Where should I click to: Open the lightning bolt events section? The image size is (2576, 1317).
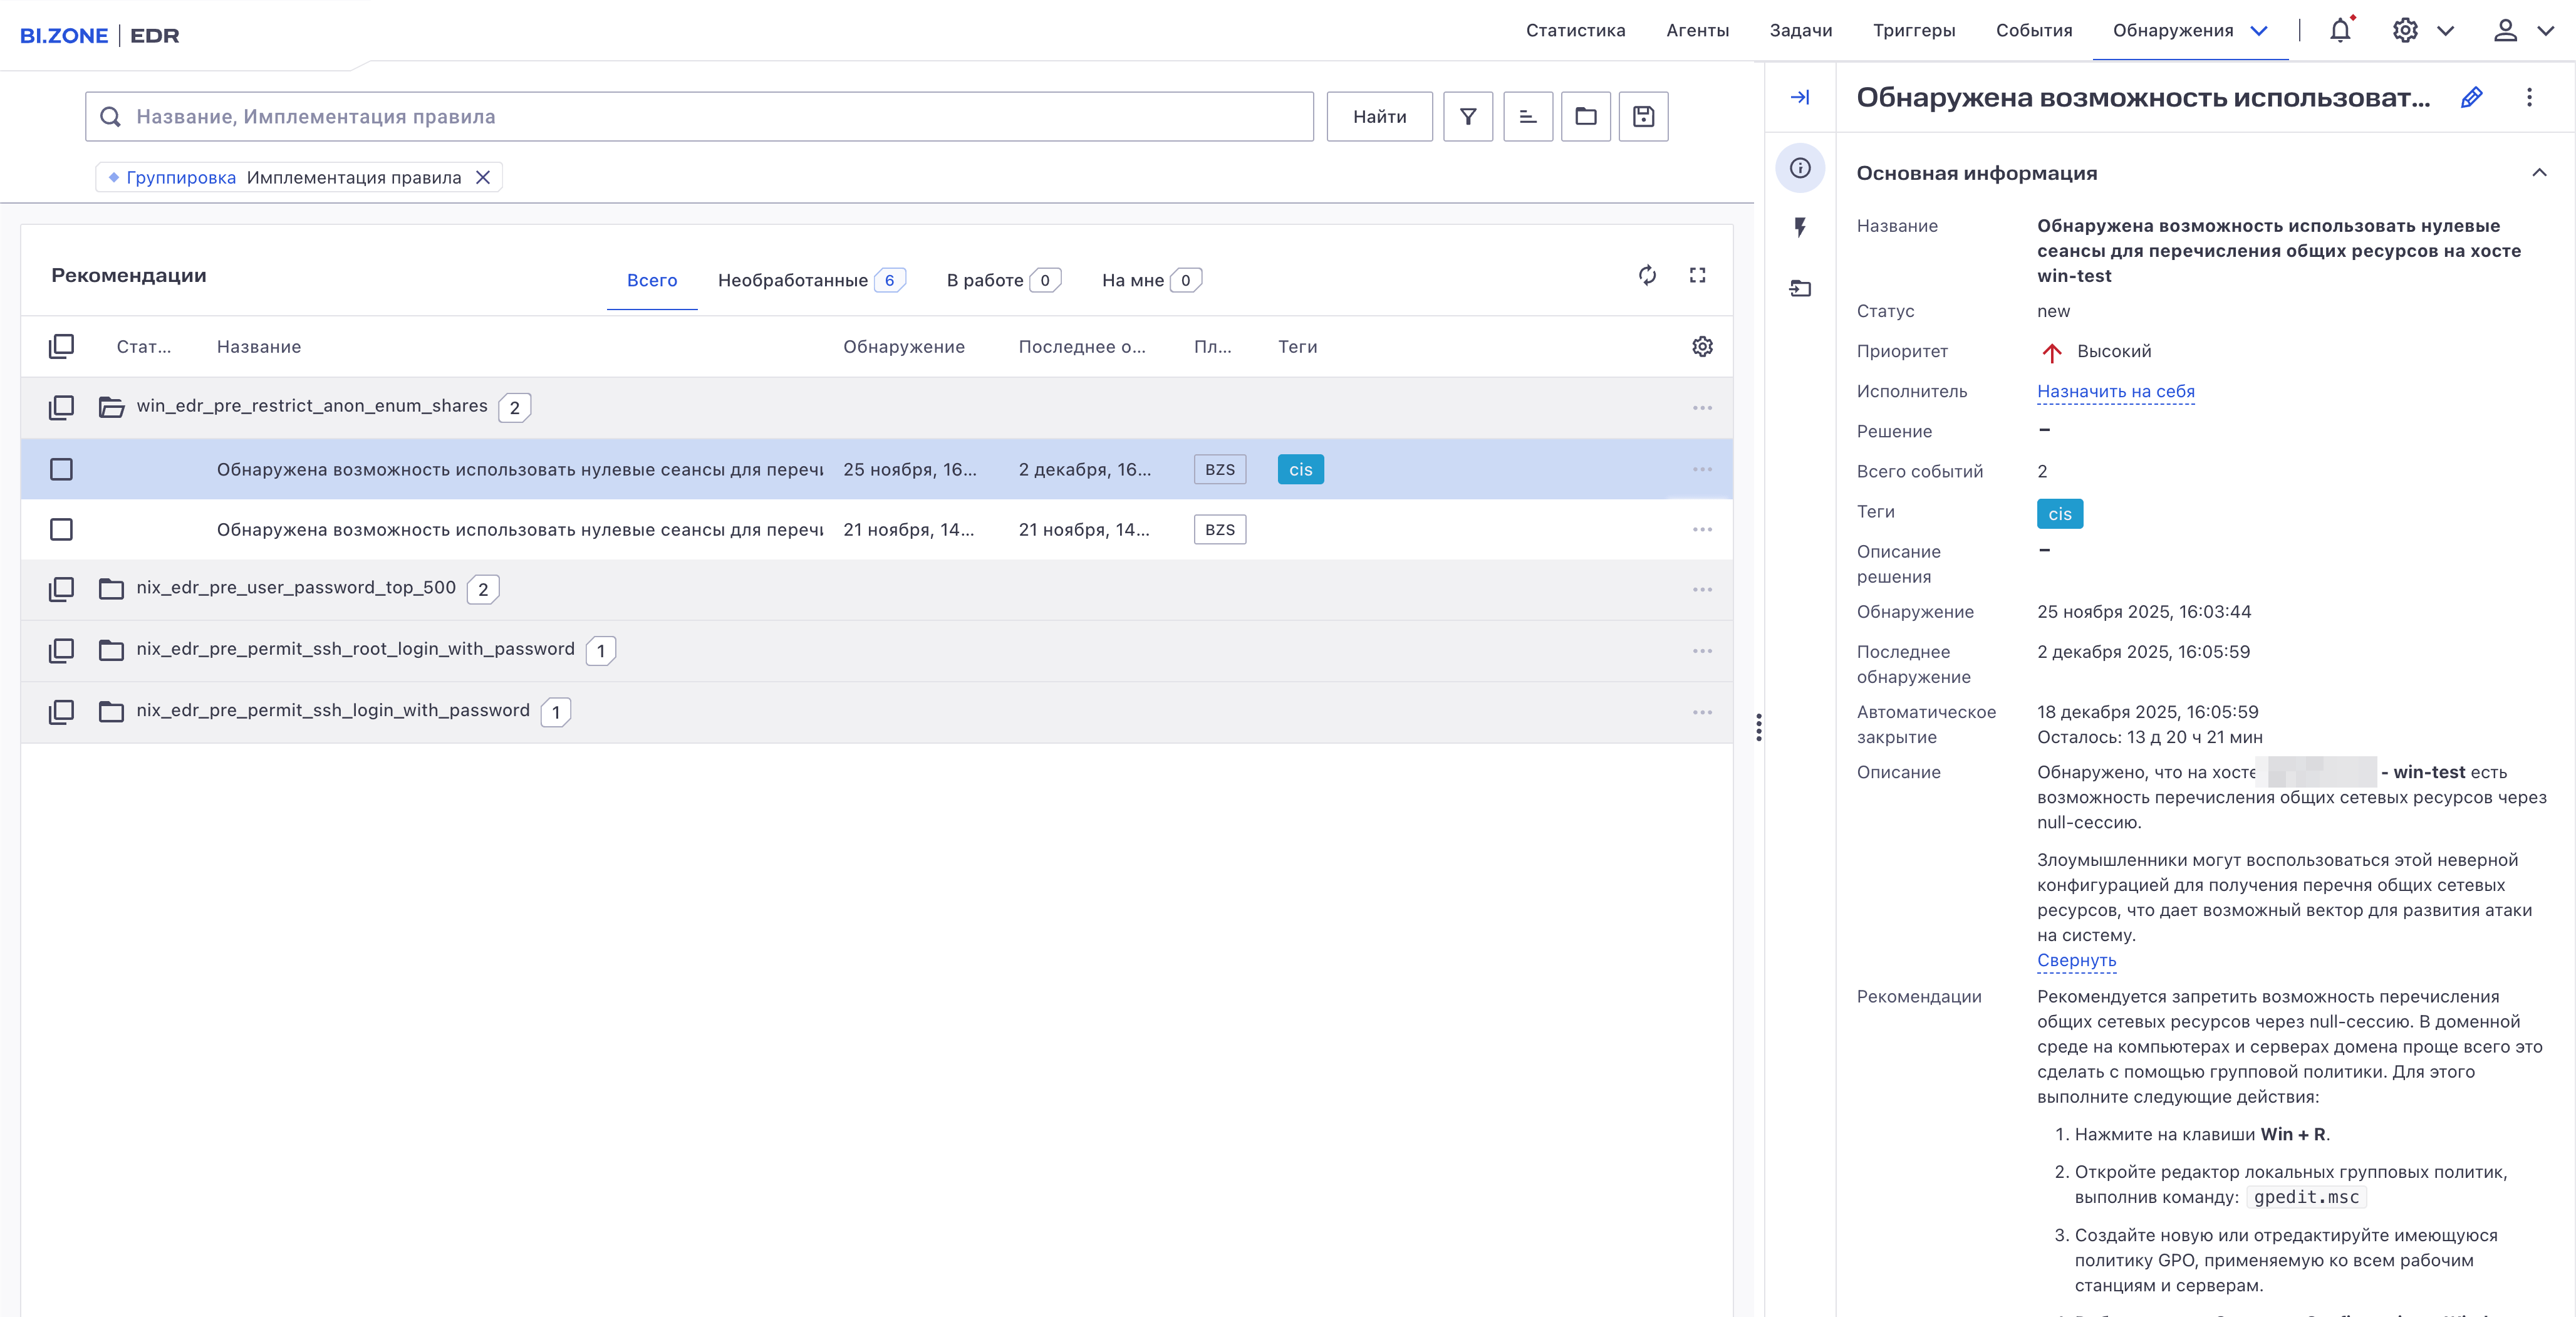pyautogui.click(x=1800, y=228)
